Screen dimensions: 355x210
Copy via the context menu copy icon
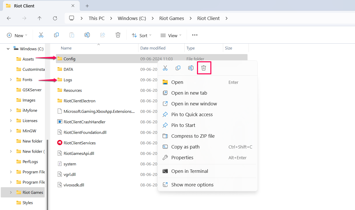[x=178, y=68]
